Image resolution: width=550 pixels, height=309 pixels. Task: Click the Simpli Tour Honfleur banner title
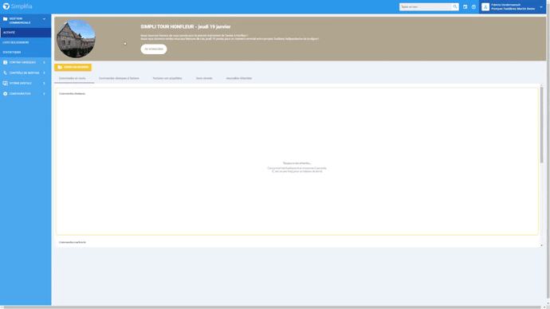(186, 26)
